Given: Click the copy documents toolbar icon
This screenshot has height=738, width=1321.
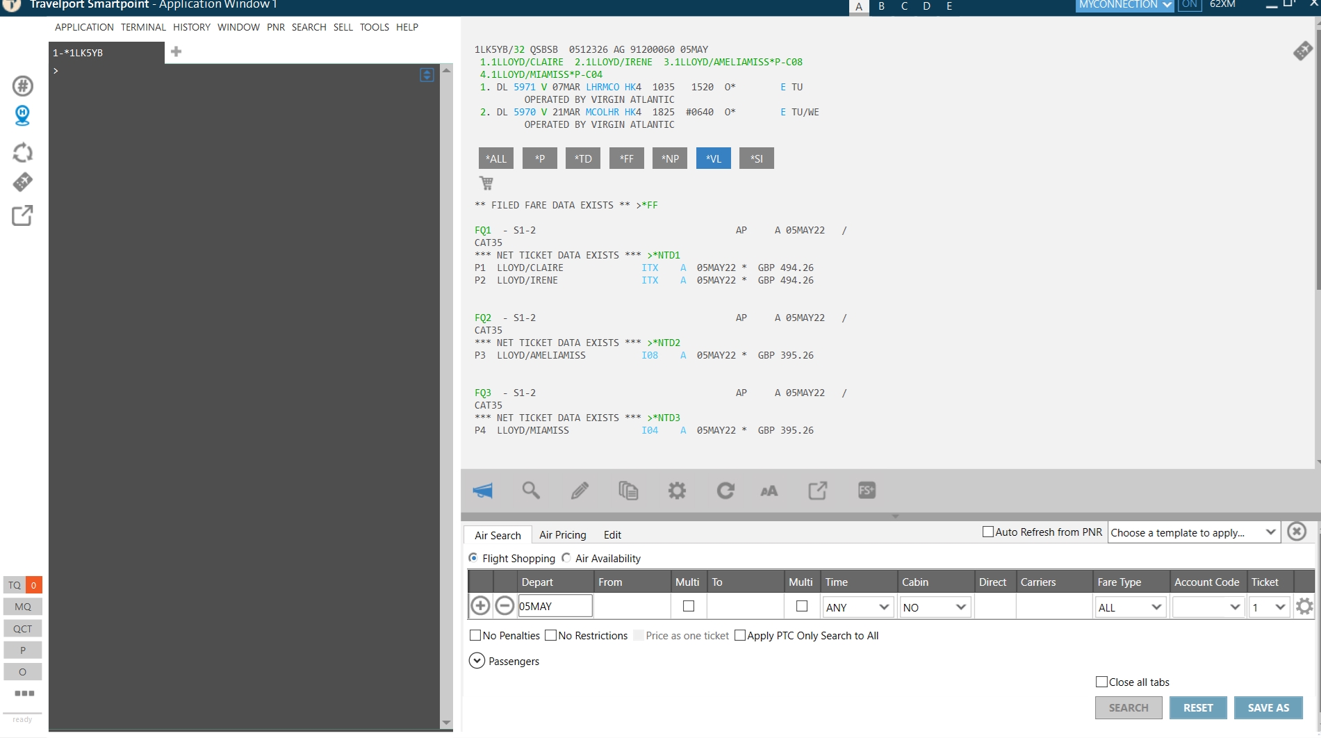Looking at the screenshot, I should [x=628, y=491].
